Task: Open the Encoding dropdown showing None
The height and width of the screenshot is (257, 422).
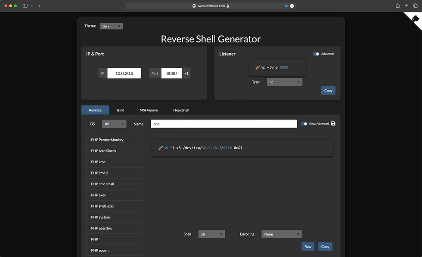Action: coord(282,234)
